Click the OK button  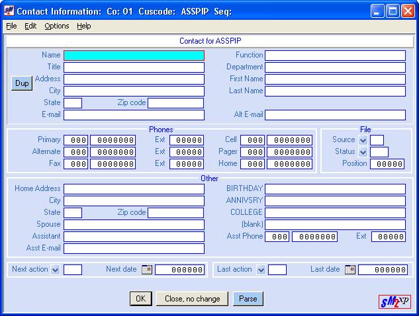[141, 298]
